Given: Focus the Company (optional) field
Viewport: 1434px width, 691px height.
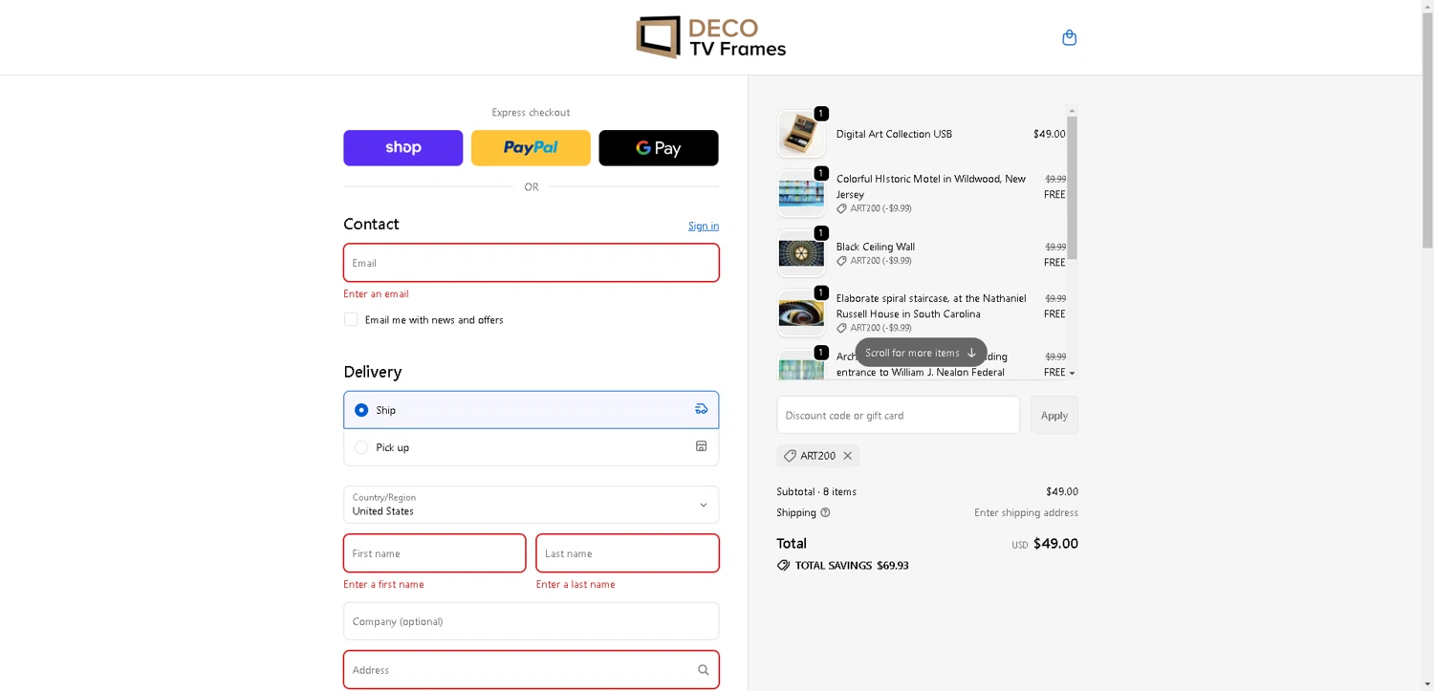Looking at the screenshot, I should pyautogui.click(x=532, y=621).
